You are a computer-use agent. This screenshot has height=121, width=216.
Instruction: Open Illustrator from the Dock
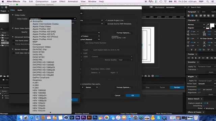pyautogui.click(x=89, y=118)
